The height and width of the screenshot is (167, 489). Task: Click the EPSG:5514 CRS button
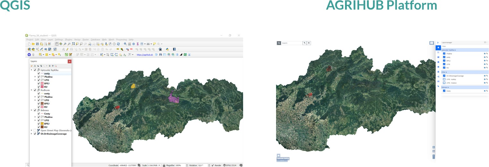(229, 165)
